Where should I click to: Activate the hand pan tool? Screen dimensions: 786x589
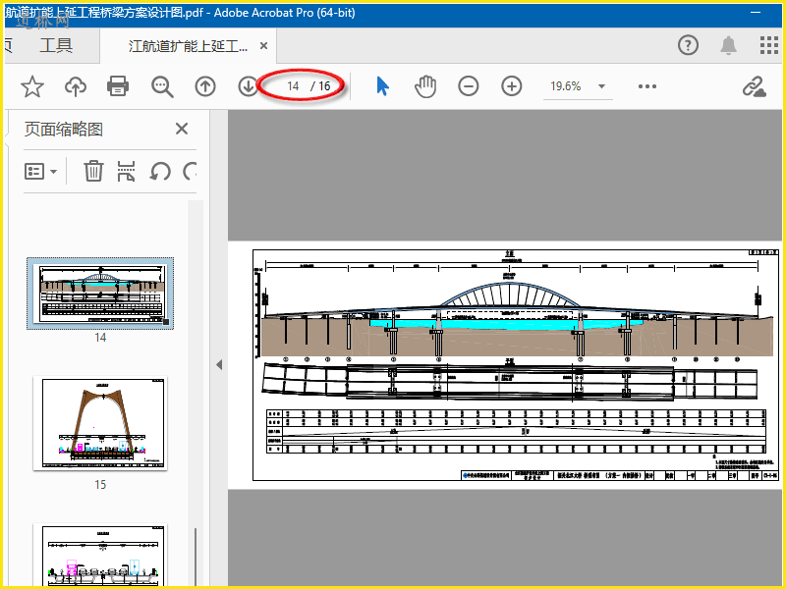click(x=425, y=86)
